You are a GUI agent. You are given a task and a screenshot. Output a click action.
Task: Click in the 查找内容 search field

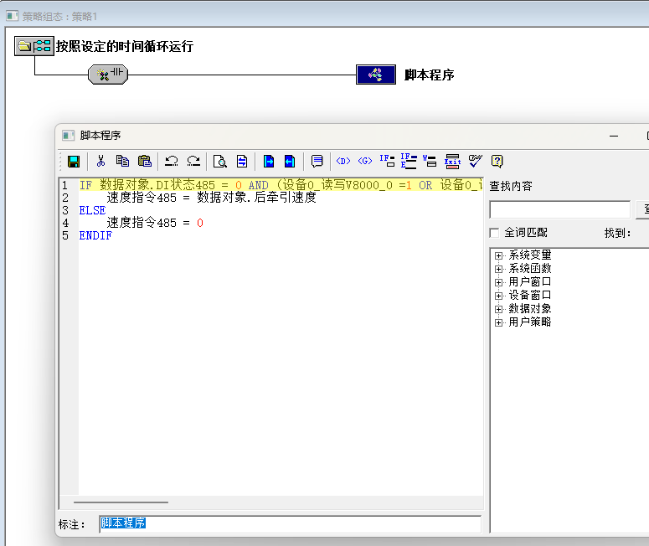[559, 209]
